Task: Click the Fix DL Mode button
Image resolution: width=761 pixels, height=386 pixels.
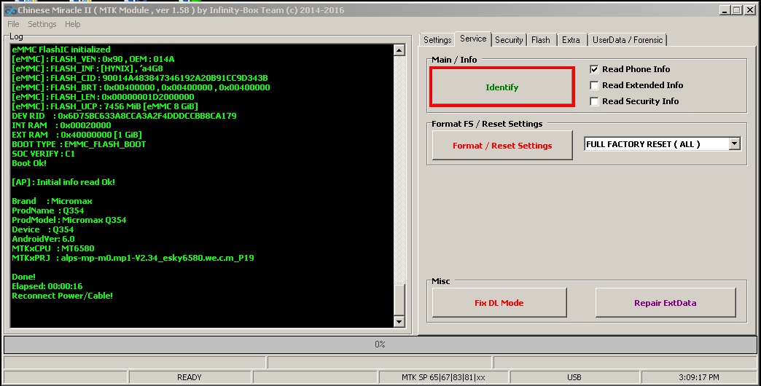Action: point(499,303)
